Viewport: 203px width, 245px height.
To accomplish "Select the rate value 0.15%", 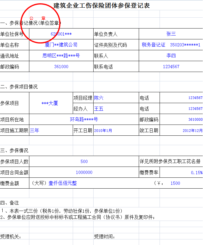I will 181,172.
